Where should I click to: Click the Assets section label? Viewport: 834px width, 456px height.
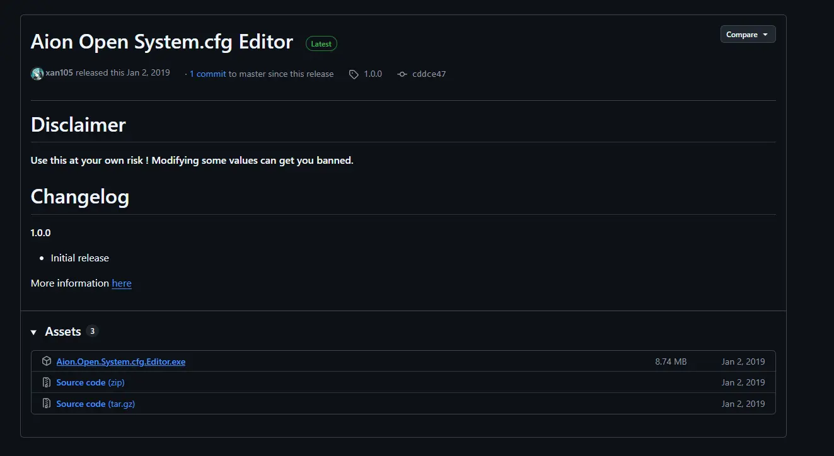63,332
